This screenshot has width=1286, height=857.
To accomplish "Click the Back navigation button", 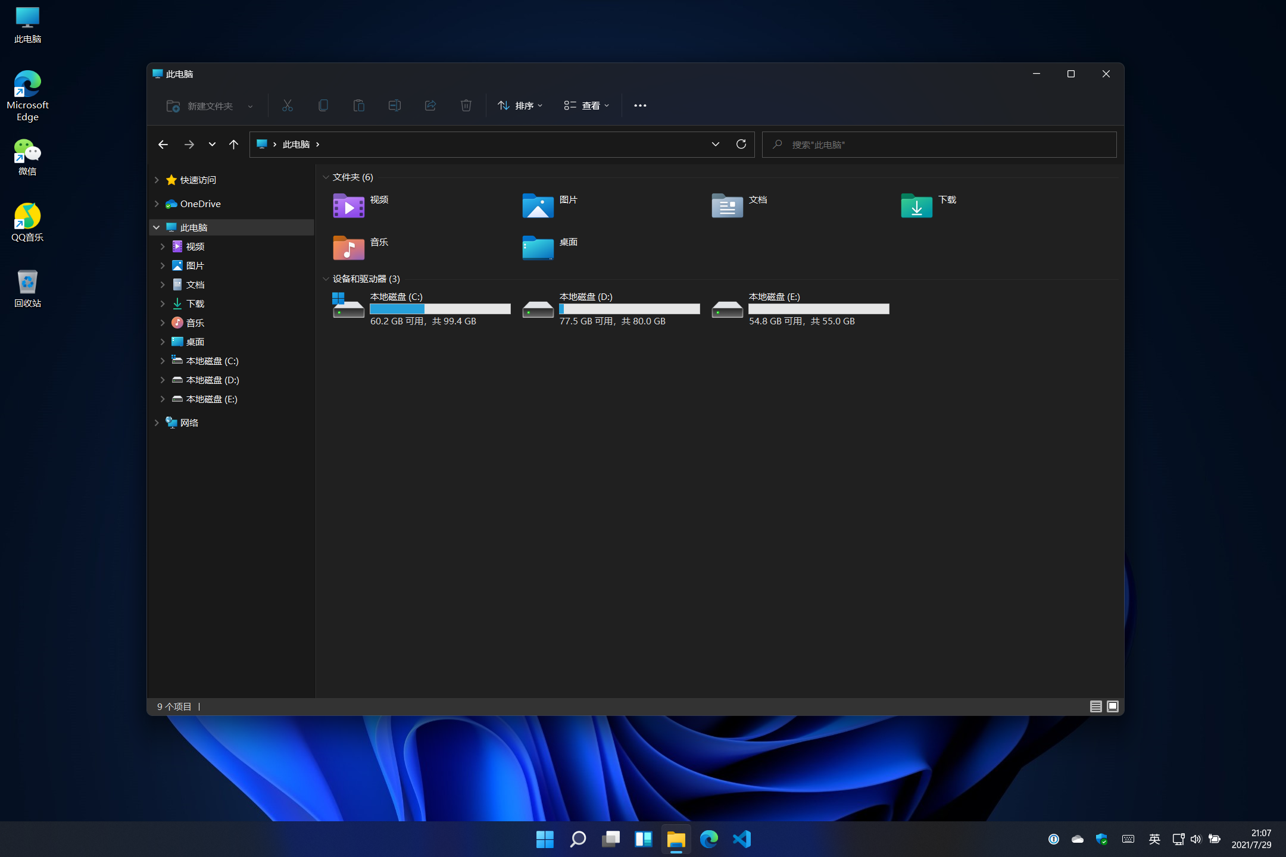I will 163,144.
